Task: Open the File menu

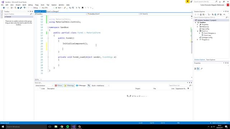Action: click(x=2, y=5)
